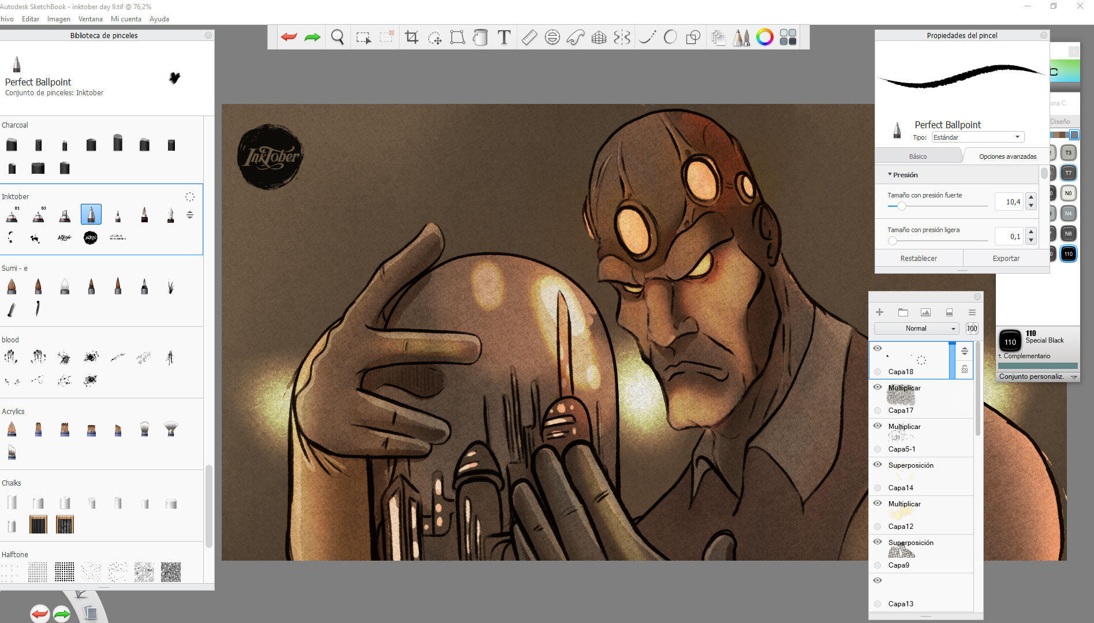Select the Crop tool
The height and width of the screenshot is (623, 1094).
coord(412,38)
